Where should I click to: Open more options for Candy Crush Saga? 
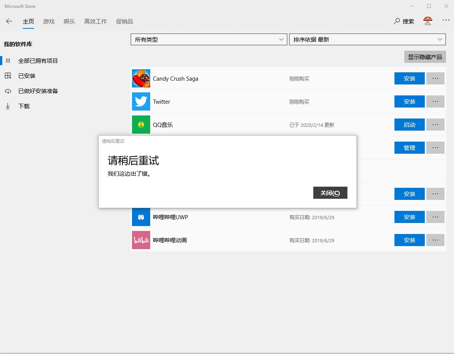pos(435,78)
